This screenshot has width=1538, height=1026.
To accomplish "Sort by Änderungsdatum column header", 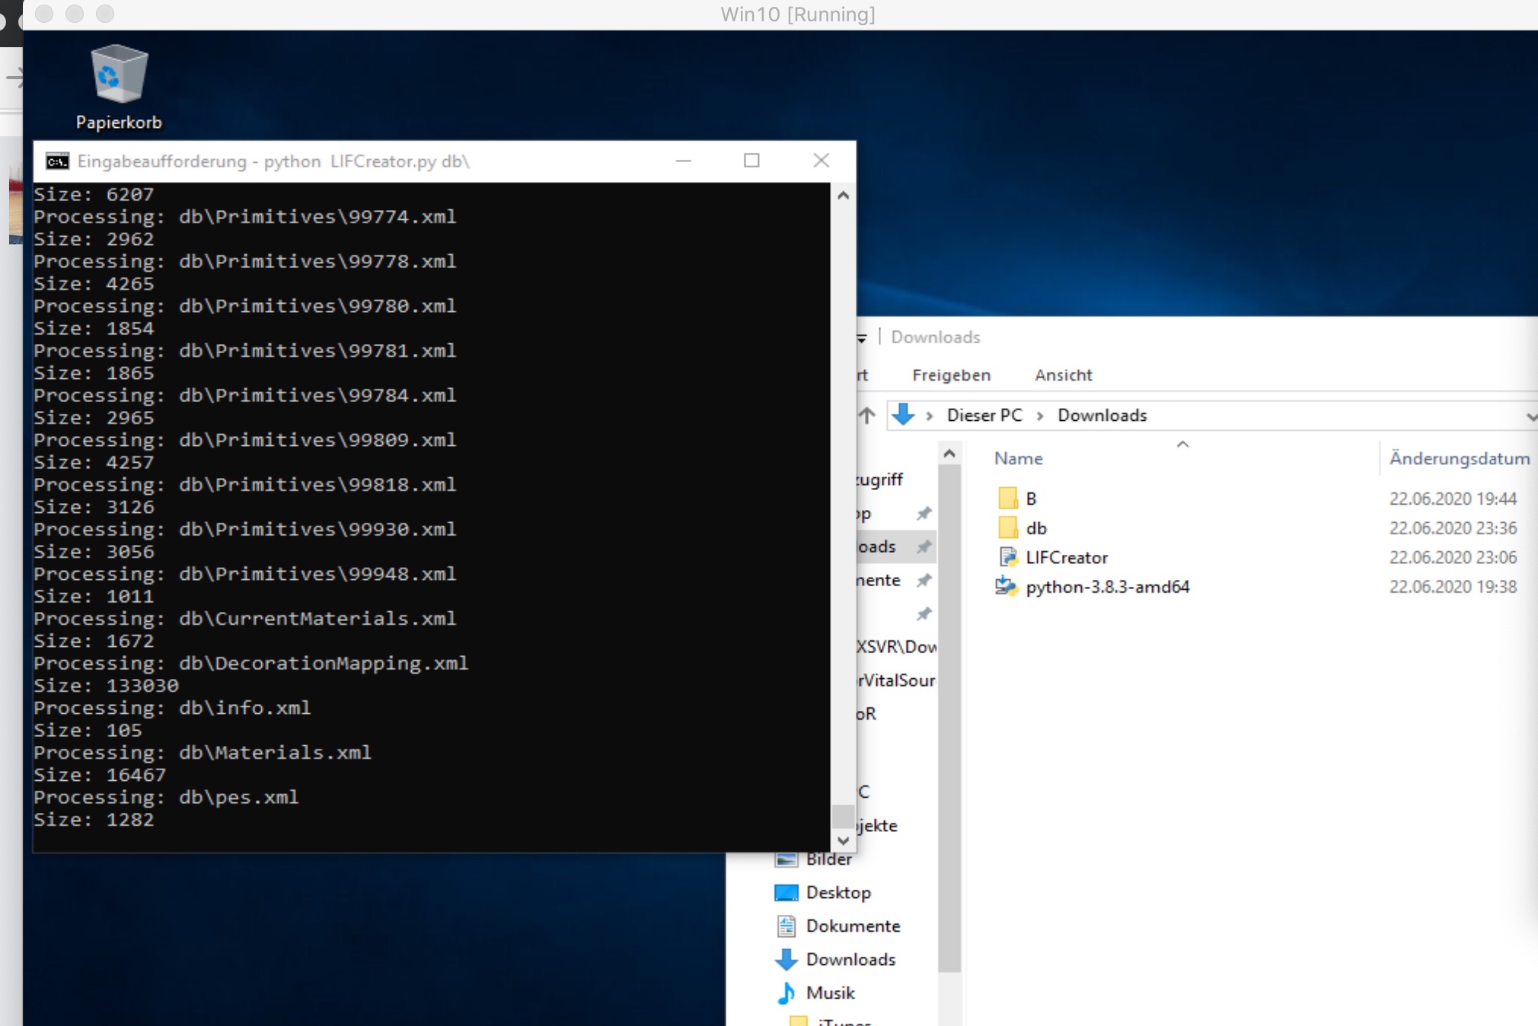I will 1458,458.
